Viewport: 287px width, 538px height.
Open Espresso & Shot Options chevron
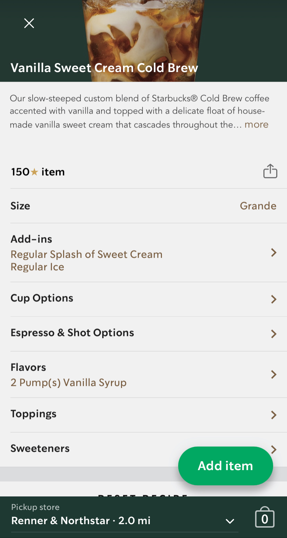[x=273, y=334]
